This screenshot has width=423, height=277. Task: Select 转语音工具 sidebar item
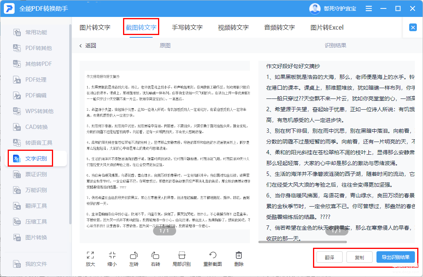[x=33, y=143]
